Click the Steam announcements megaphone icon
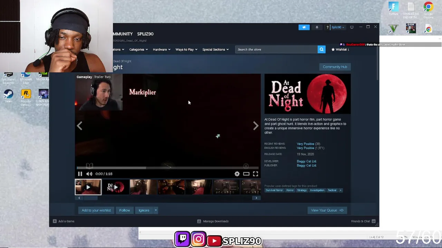This screenshot has width=442, height=248. click(304, 27)
